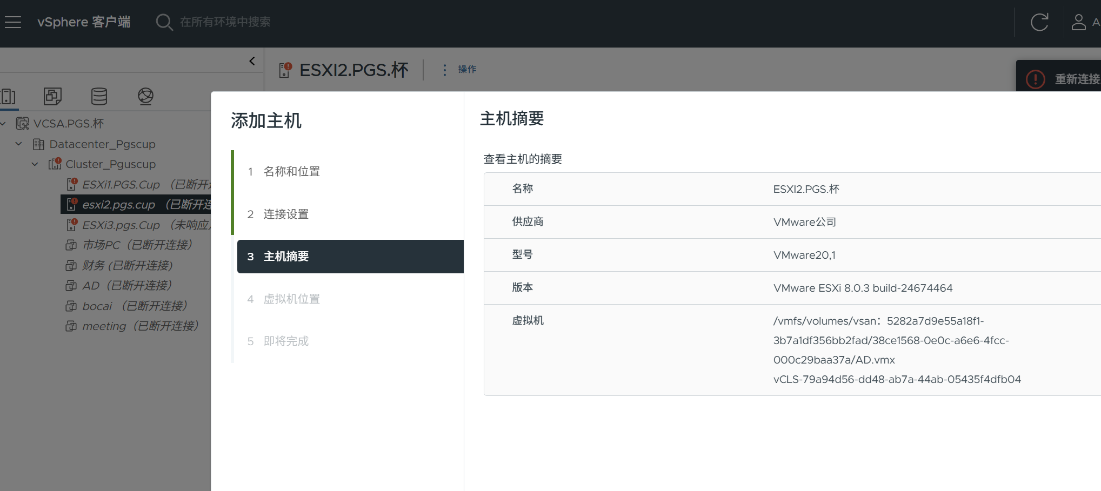Click the ESXI2.PGS.杯 header host icon
1101x491 pixels.
coord(285,70)
